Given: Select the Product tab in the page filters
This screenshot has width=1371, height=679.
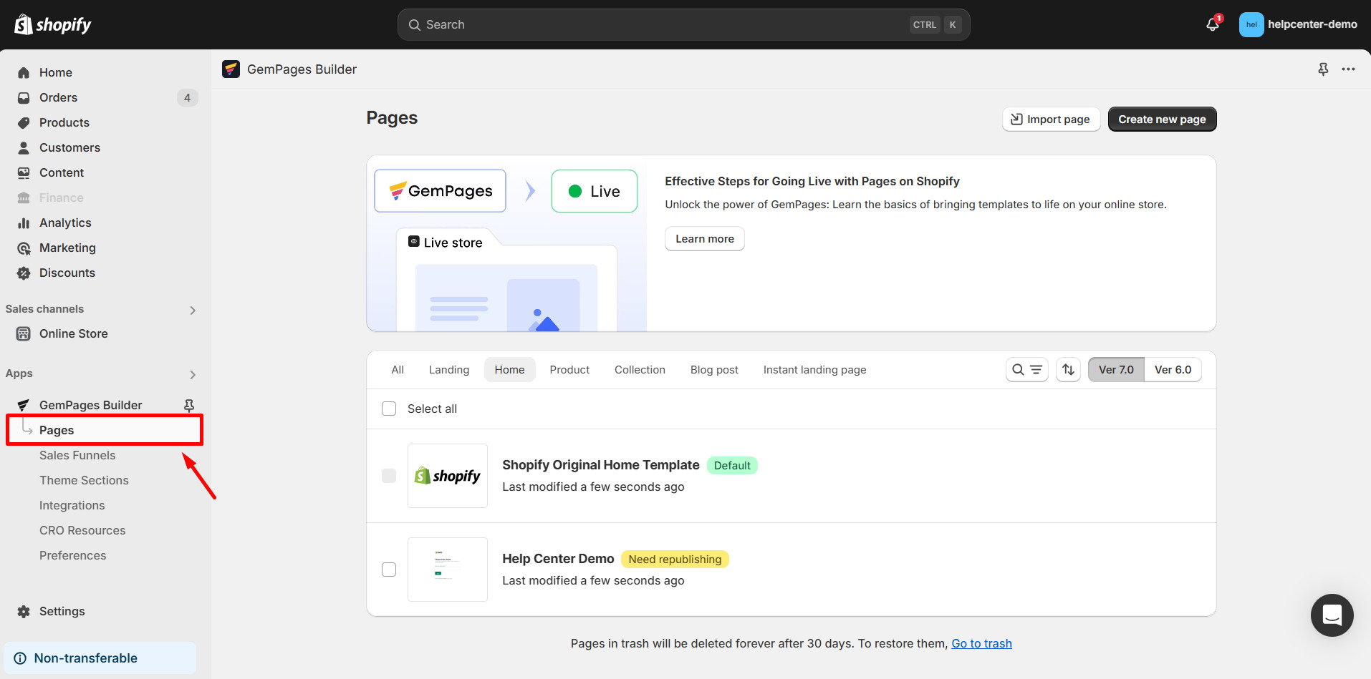Looking at the screenshot, I should 569,369.
